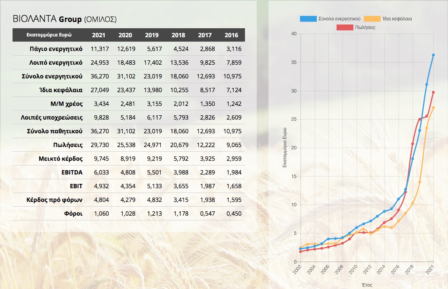Click the Σύνολο ενεργητικού legend label
The image size is (448, 289).
(339, 19)
